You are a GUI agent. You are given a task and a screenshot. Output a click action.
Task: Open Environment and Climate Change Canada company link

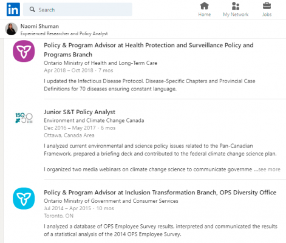pos(94,120)
